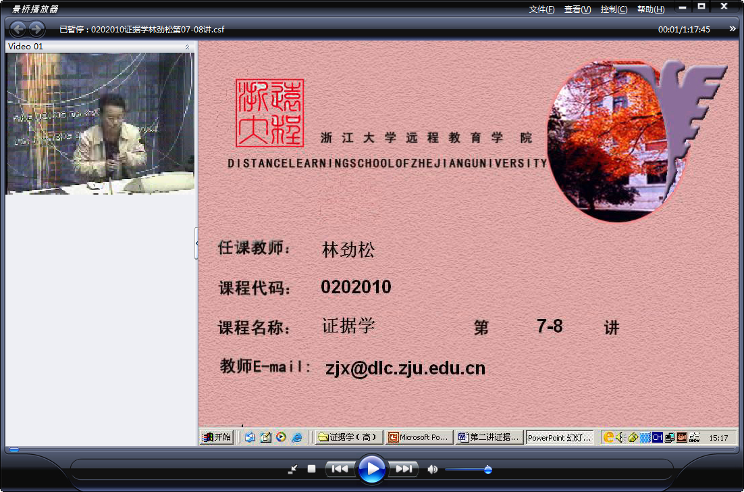This screenshot has width=744, height=492.
Task: Start playback with the blue play button
Action: coord(371,469)
